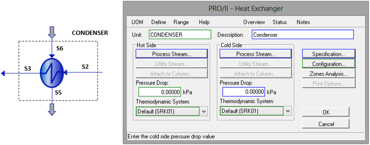Screen dimensions: 370x145
Task: Confirm with the OK button
Action: coord(326,112)
